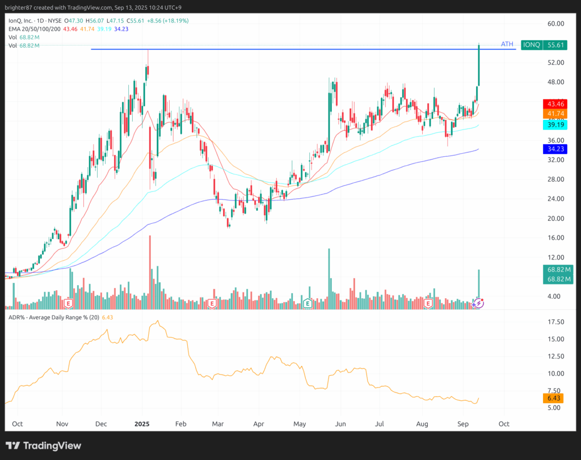The image size is (581, 460).
Task: Click the green IONQ 55.61 price tag
Action: [x=544, y=45]
